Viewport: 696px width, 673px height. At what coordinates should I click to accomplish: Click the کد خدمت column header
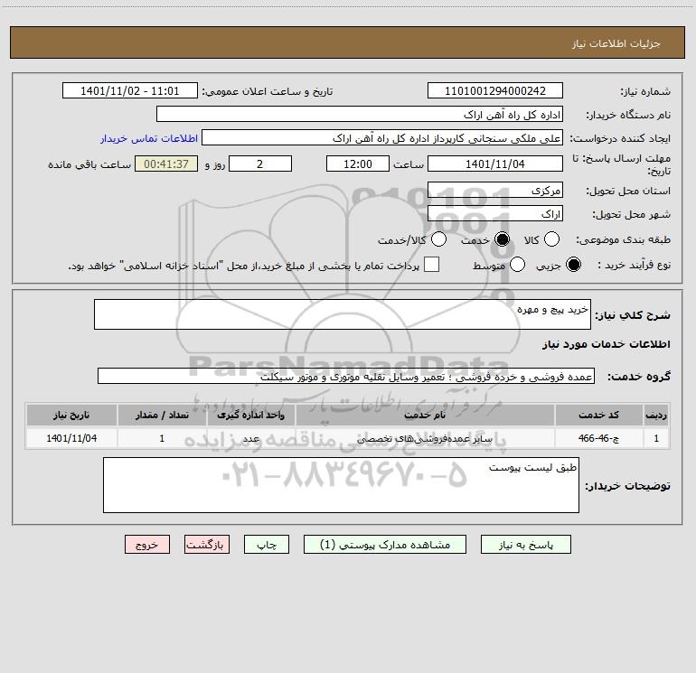pos(598,415)
